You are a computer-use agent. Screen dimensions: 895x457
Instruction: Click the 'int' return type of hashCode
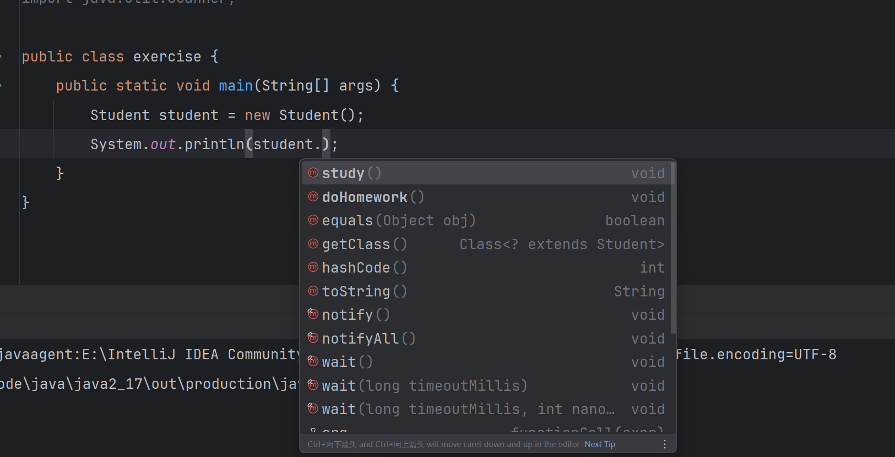pyautogui.click(x=652, y=268)
